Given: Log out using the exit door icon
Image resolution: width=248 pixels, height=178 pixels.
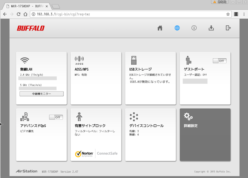Looking at the screenshot, I should tap(228, 28).
